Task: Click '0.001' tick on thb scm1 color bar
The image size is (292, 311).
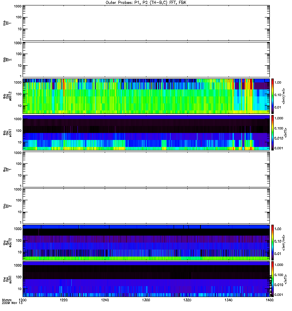Action: 279,148
